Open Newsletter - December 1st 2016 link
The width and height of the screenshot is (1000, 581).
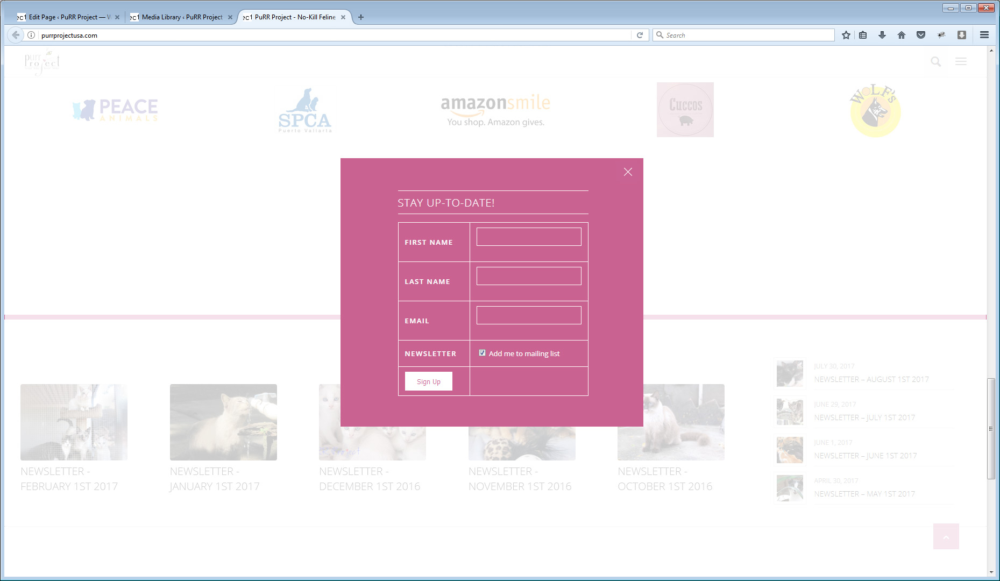pyautogui.click(x=370, y=479)
